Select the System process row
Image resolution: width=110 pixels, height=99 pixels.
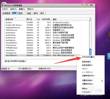point(43,22)
